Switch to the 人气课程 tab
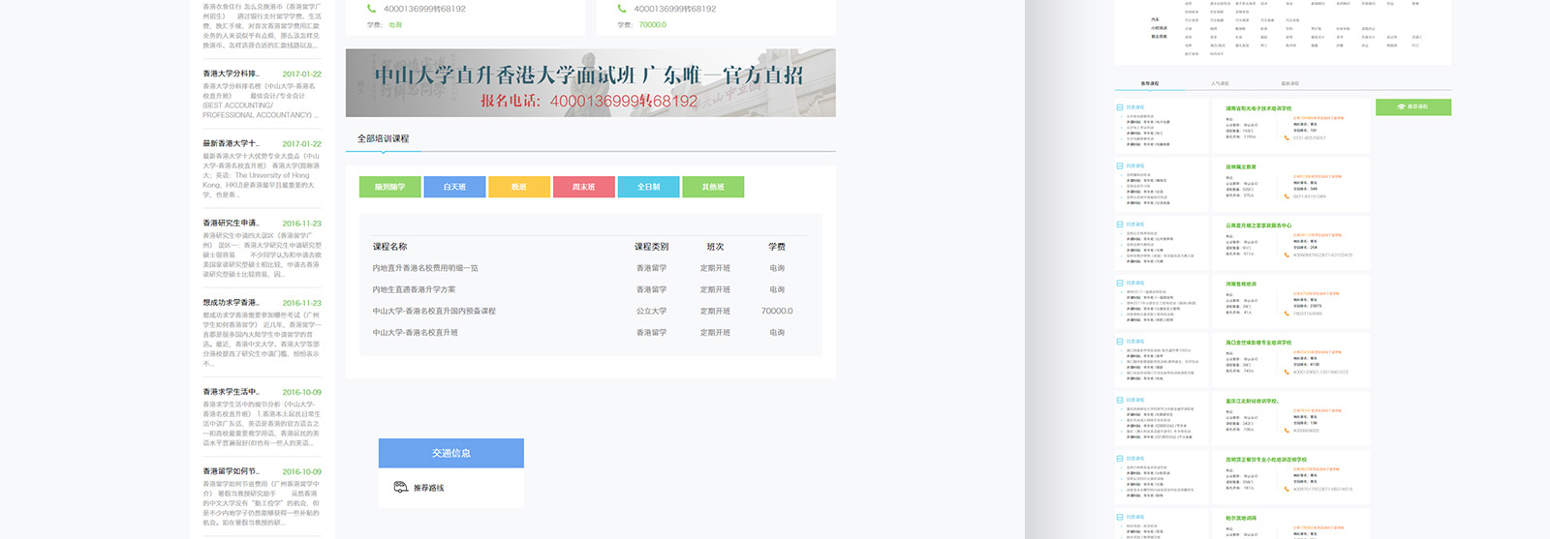 coord(1220,84)
